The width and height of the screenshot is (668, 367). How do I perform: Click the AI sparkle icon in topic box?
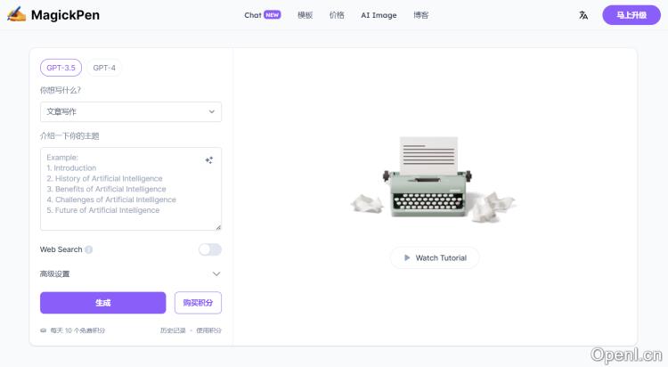pos(208,160)
